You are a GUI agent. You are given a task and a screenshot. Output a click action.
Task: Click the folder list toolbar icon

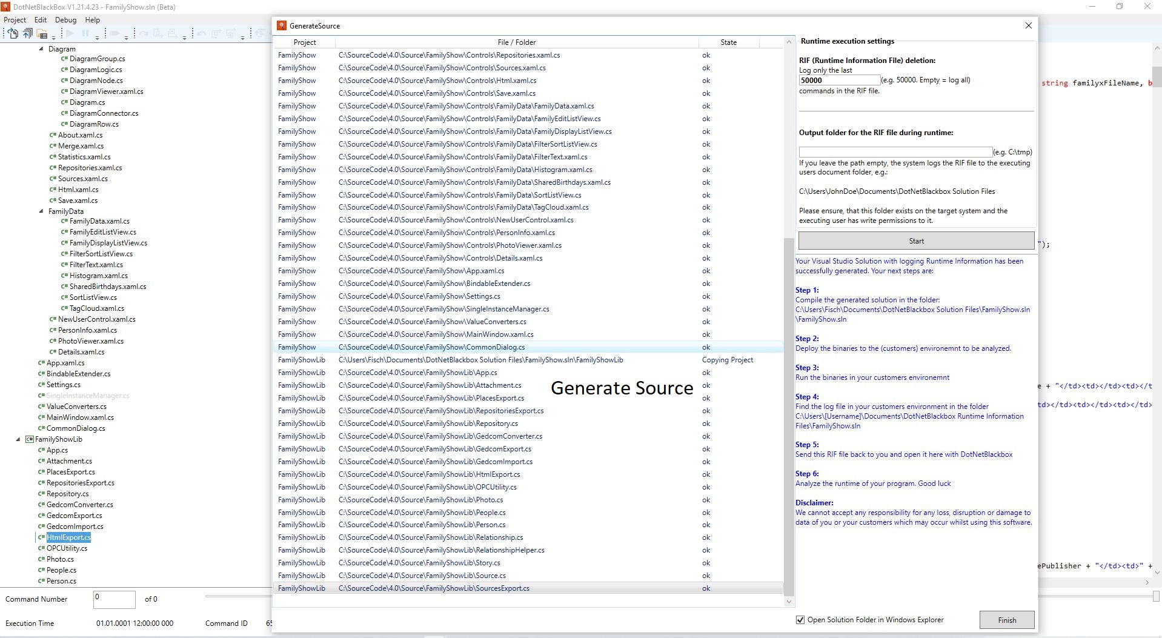click(42, 33)
